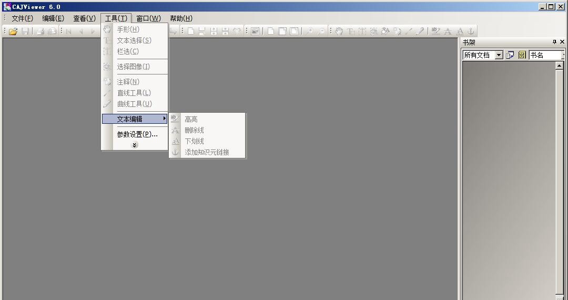Click the save disk toolbar icon
This screenshot has height=300, width=568.
pyautogui.click(x=25, y=31)
